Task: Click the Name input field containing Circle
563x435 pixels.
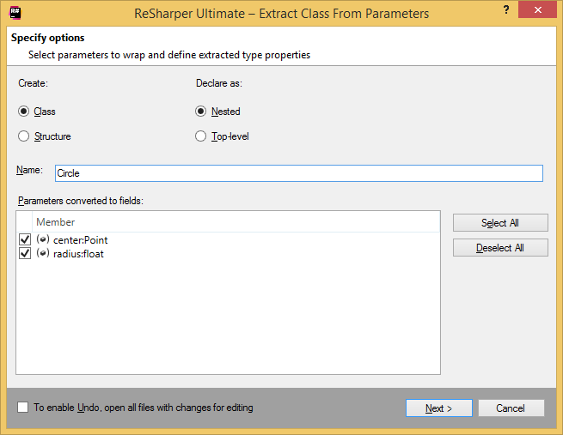Action: pos(299,173)
